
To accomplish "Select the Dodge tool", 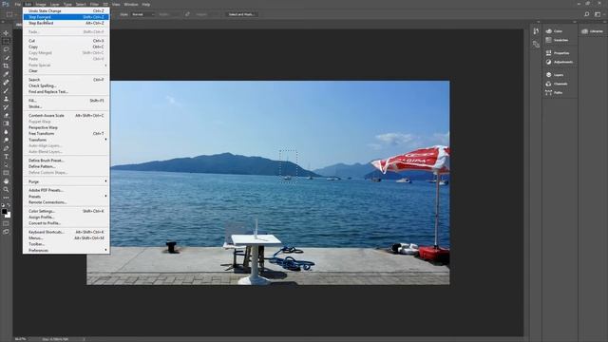I will [6, 140].
